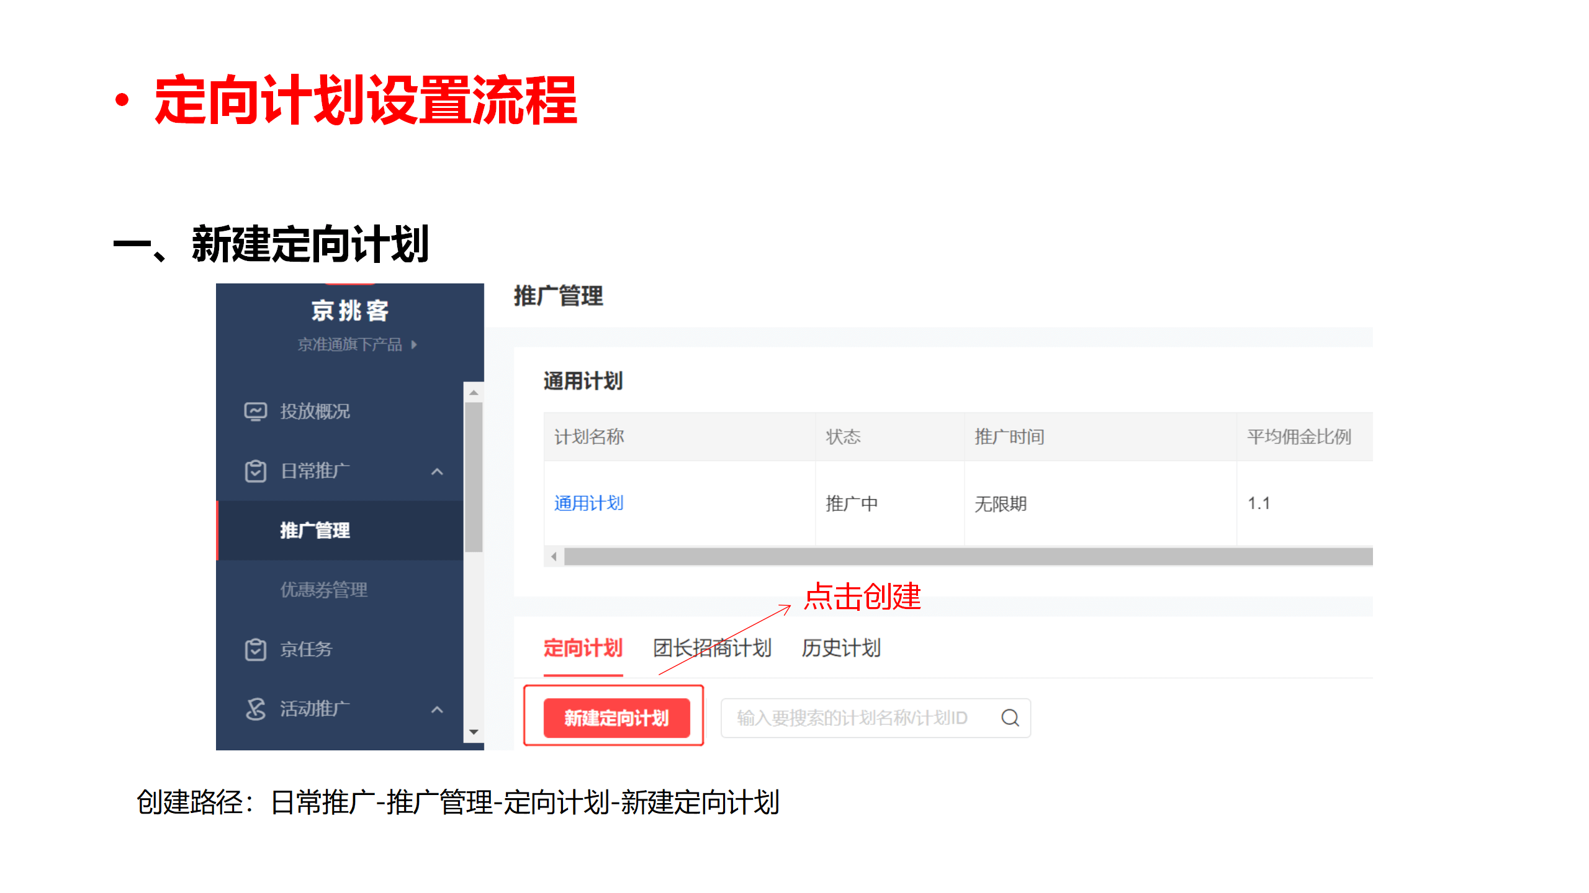Click the 日常推广 clipboard icon
This screenshot has height=893, width=1589.
tap(255, 471)
